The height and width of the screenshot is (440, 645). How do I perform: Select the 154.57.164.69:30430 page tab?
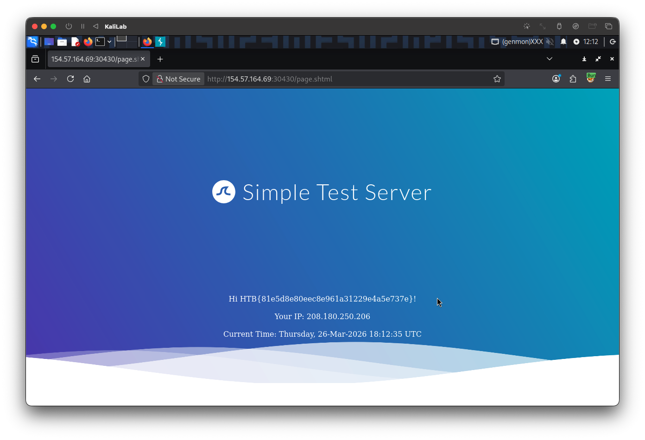pos(94,59)
